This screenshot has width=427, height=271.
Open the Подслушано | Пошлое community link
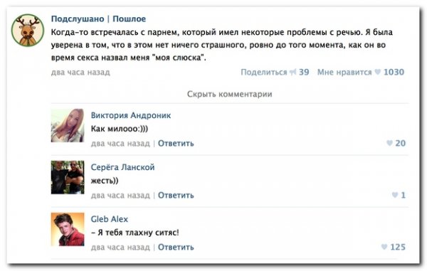tap(98, 18)
